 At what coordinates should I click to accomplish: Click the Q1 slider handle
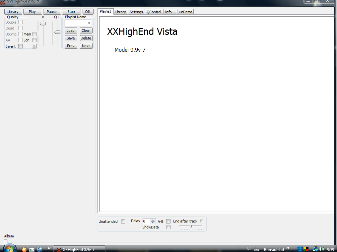[x=57, y=32]
